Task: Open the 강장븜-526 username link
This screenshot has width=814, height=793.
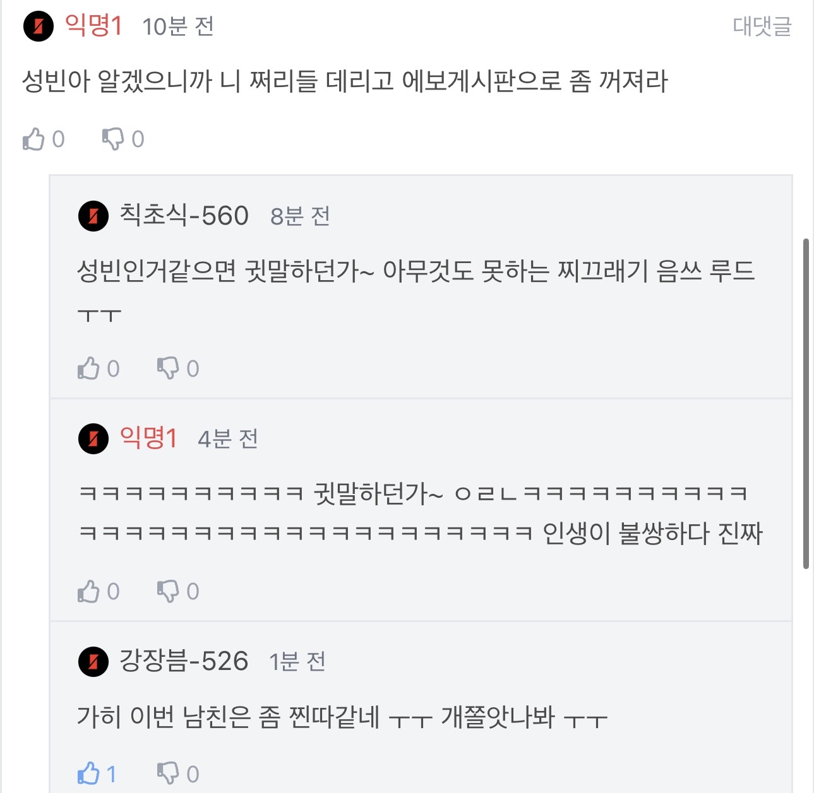Action: [x=184, y=661]
